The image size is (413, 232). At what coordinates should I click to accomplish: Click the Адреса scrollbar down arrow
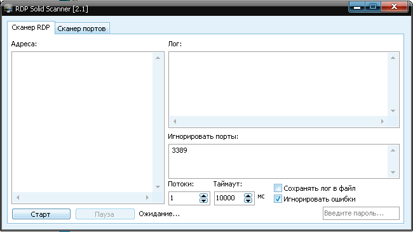158,187
